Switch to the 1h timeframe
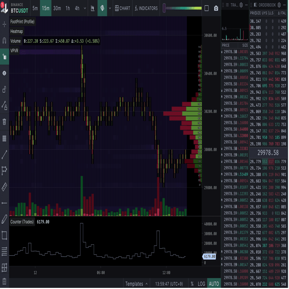 tap(68, 8)
